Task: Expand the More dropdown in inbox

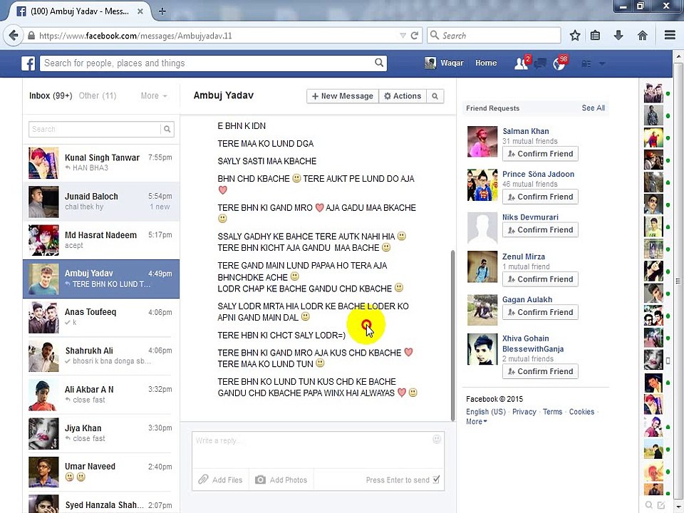Action: click(154, 95)
